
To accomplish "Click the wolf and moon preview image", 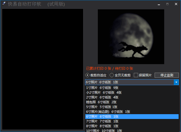I will pyautogui.click(x=131, y=37).
